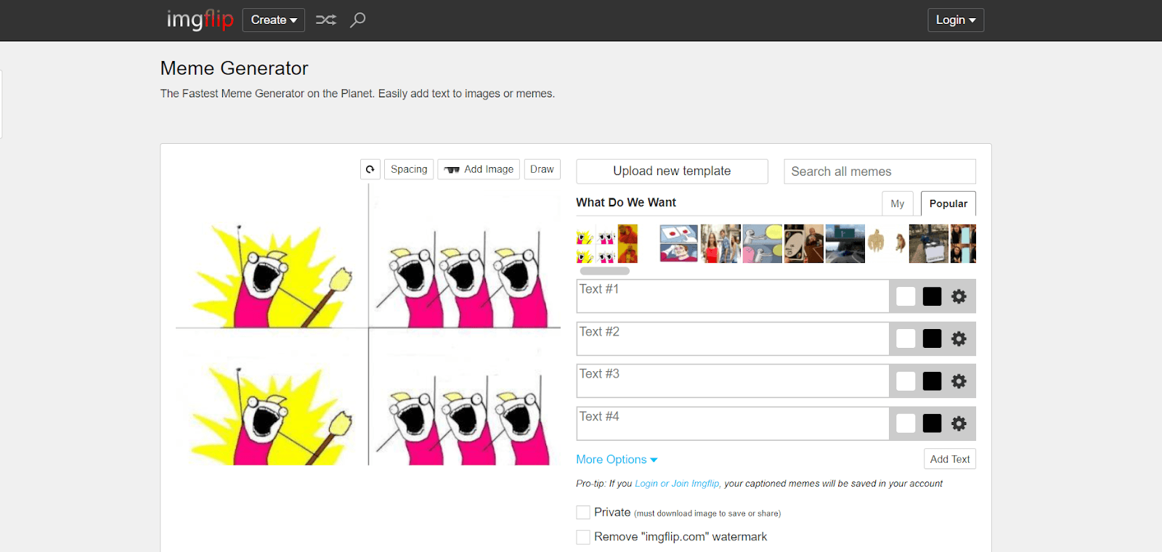Pick white font color for Text #1
Viewport: 1162px width, 552px height.
906,296
